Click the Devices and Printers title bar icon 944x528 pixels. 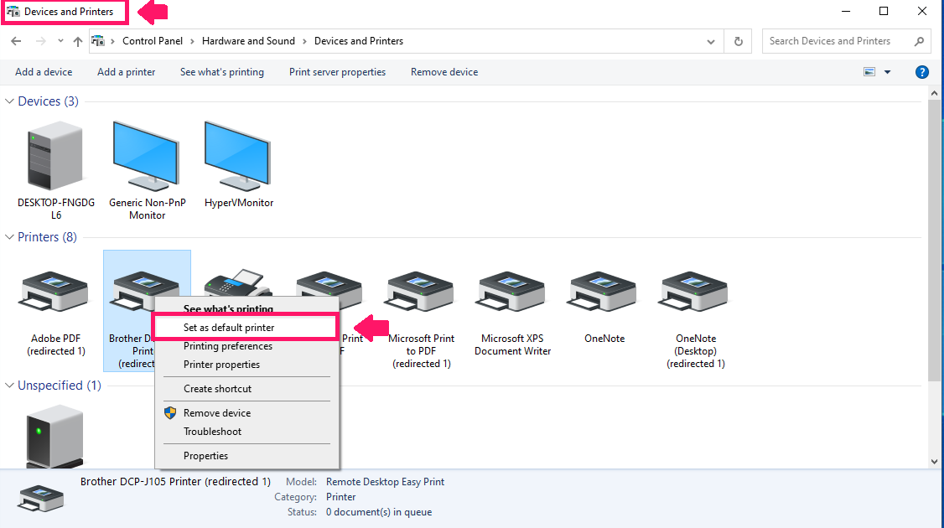tap(13, 12)
